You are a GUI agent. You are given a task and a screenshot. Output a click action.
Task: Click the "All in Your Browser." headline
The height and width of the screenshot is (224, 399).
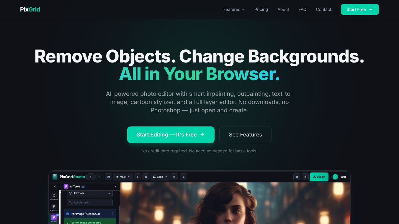199,74
